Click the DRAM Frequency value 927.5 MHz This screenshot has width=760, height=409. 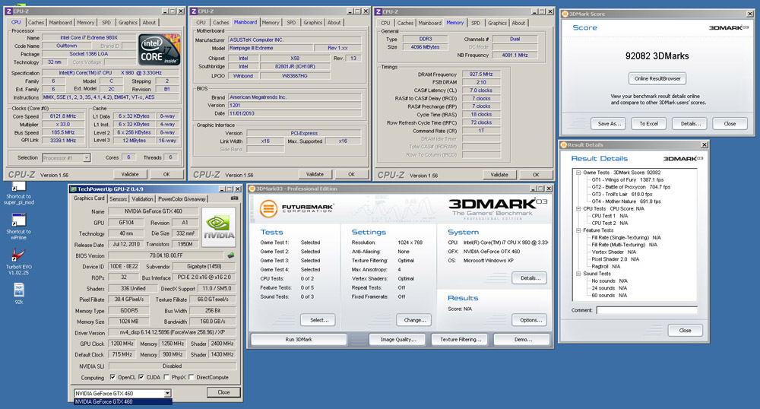[x=481, y=75]
